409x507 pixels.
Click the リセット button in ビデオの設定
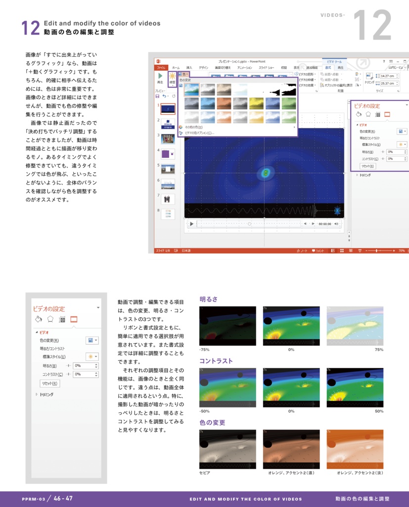368,166
